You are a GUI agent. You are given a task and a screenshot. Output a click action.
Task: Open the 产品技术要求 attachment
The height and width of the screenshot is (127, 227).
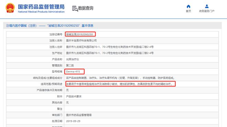coord(74,96)
